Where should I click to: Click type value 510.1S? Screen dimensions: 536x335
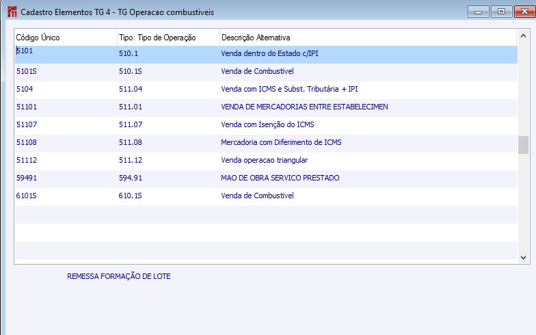(130, 71)
